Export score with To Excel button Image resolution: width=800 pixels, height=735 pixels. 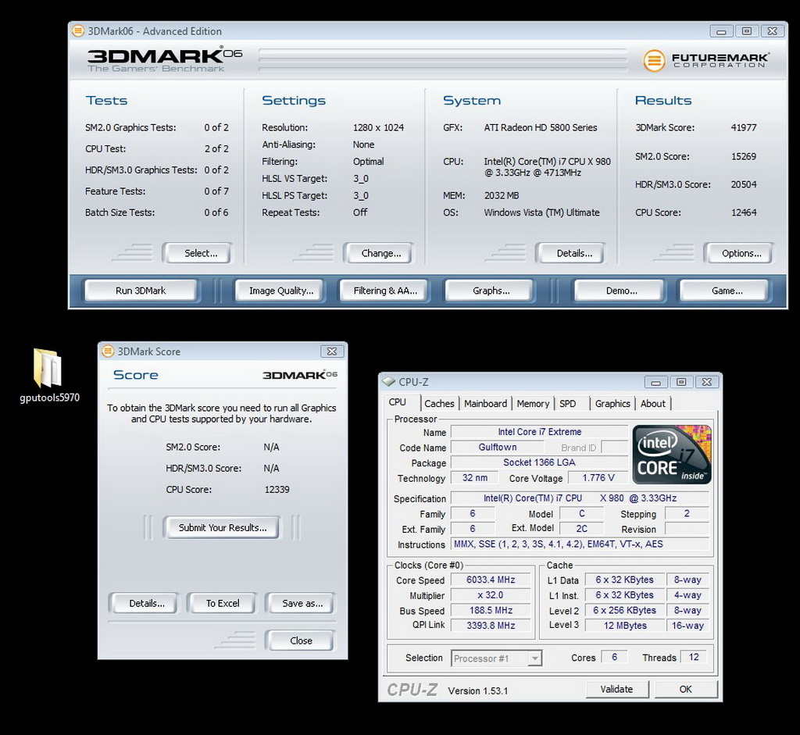[x=223, y=604]
